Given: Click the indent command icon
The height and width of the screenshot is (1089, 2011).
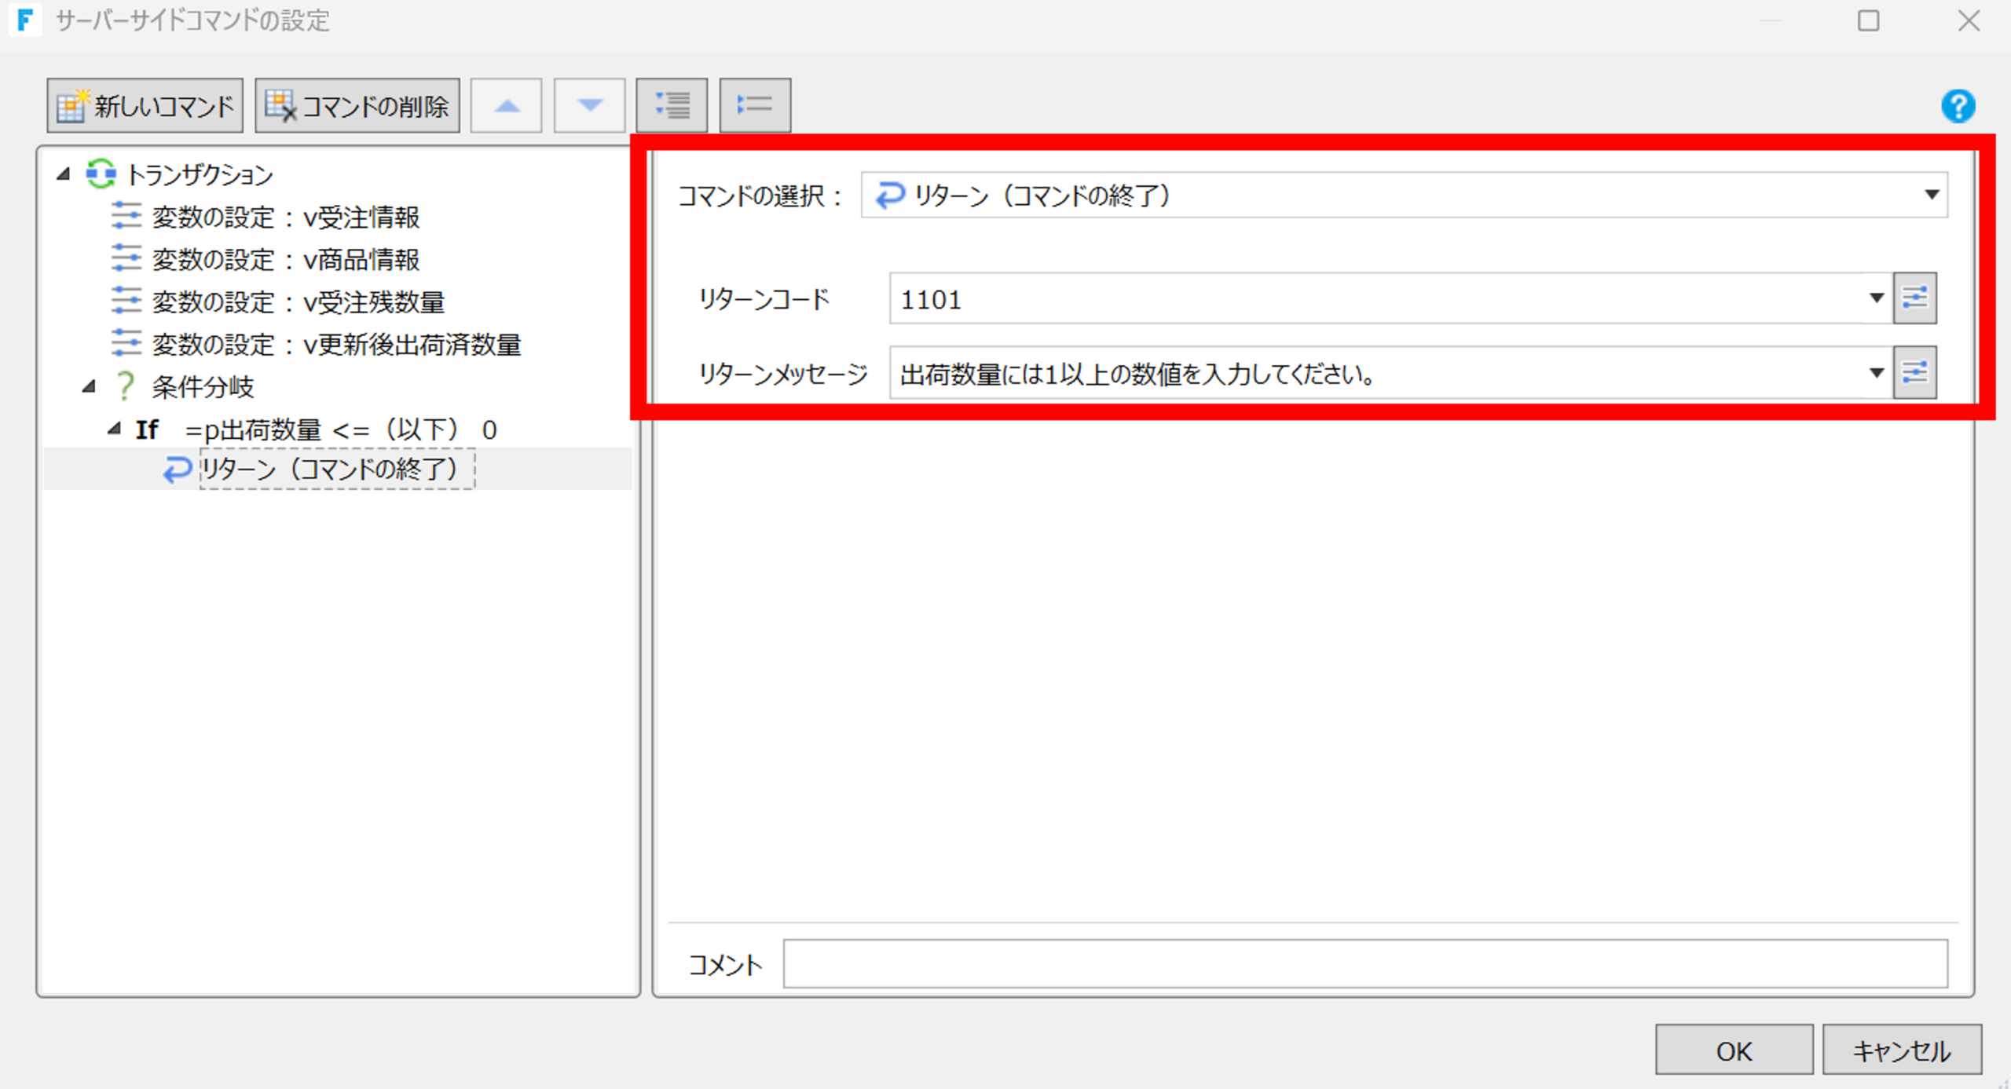Looking at the screenshot, I should (x=672, y=105).
